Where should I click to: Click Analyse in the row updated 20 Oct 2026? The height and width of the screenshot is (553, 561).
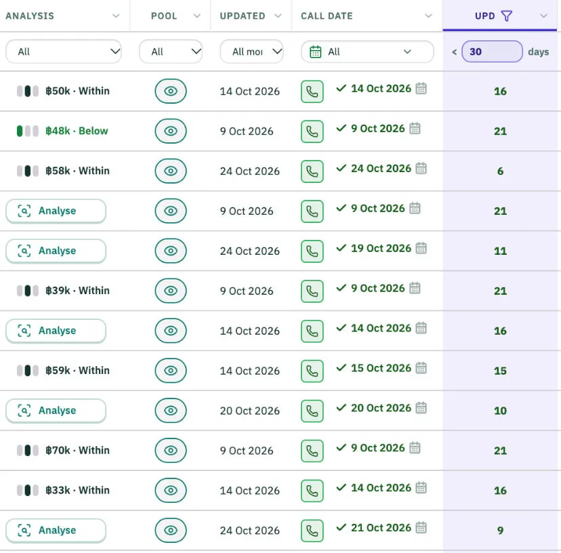coord(56,411)
